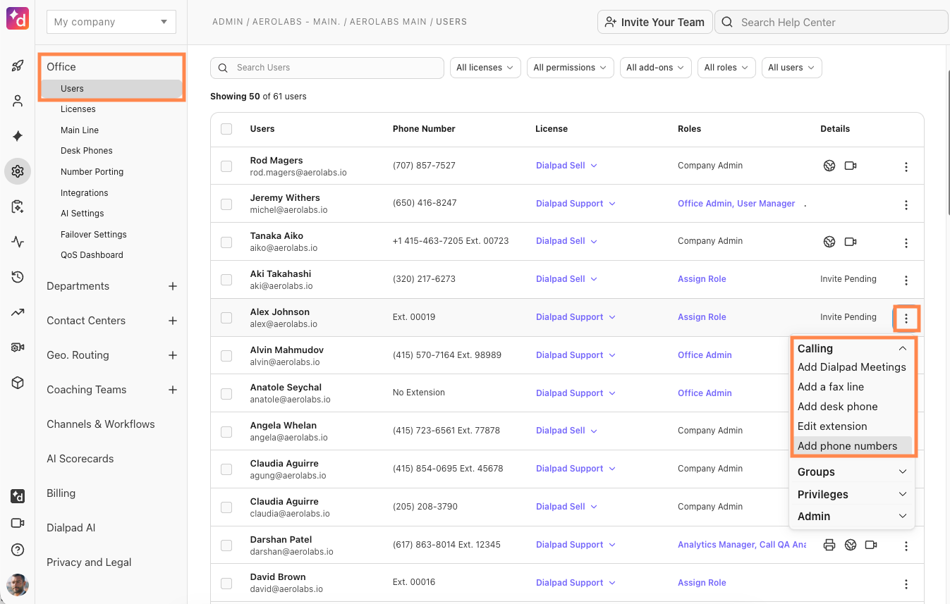950x604 pixels.
Task: Click the globe icon in Rod Magers row
Action: coord(829,166)
